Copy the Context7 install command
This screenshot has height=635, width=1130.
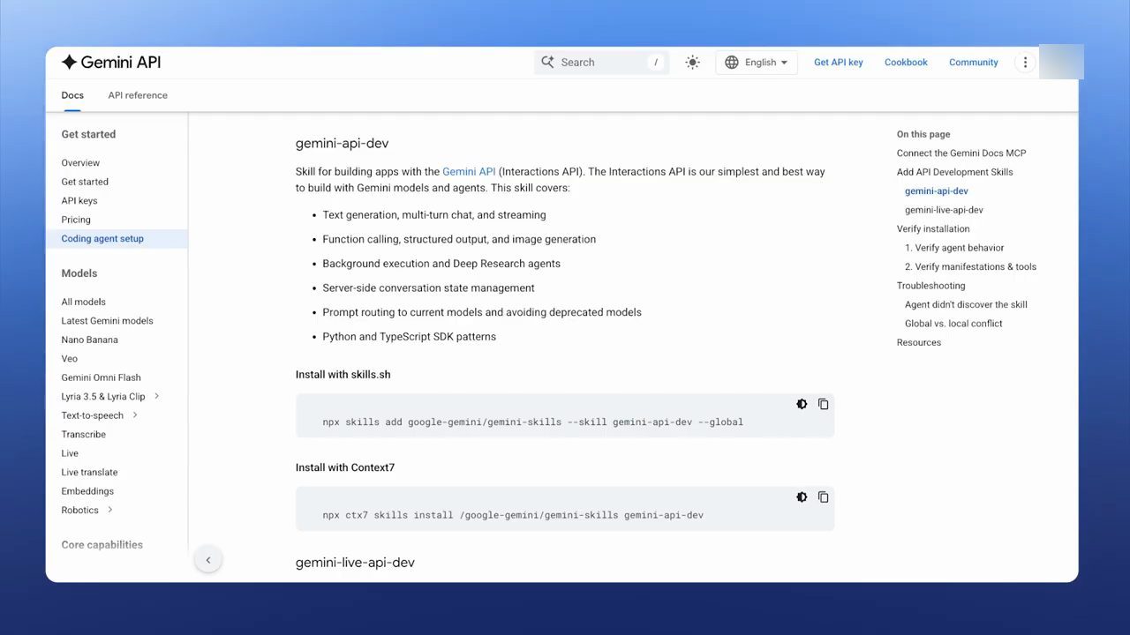(x=823, y=497)
